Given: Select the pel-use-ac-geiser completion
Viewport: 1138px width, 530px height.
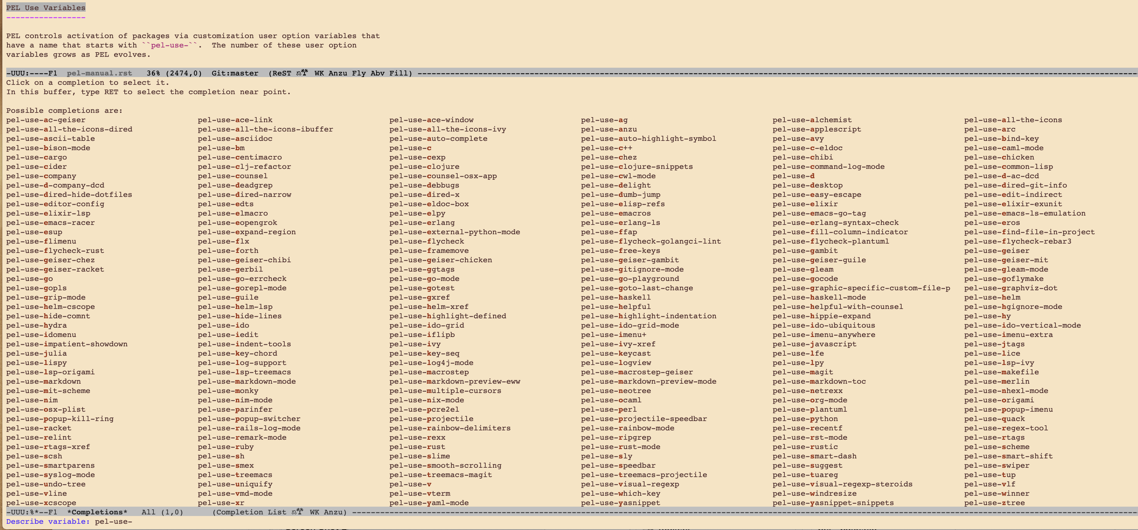Looking at the screenshot, I should pyautogui.click(x=46, y=119).
